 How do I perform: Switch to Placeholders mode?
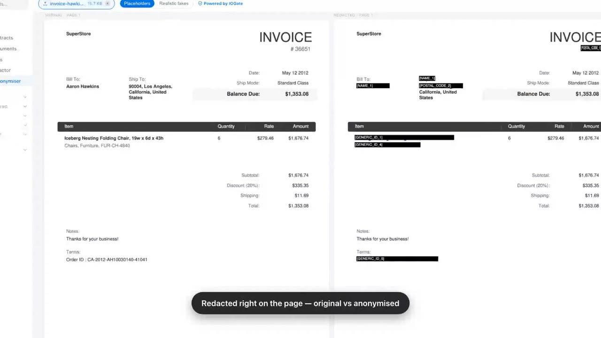(x=137, y=3)
